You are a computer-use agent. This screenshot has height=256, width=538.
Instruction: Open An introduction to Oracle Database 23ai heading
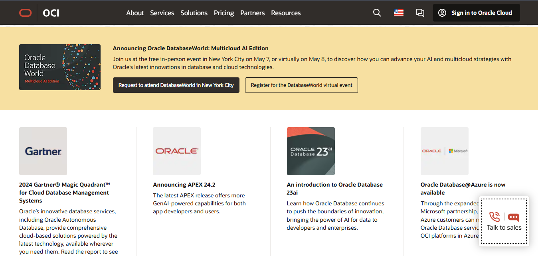[335, 189]
